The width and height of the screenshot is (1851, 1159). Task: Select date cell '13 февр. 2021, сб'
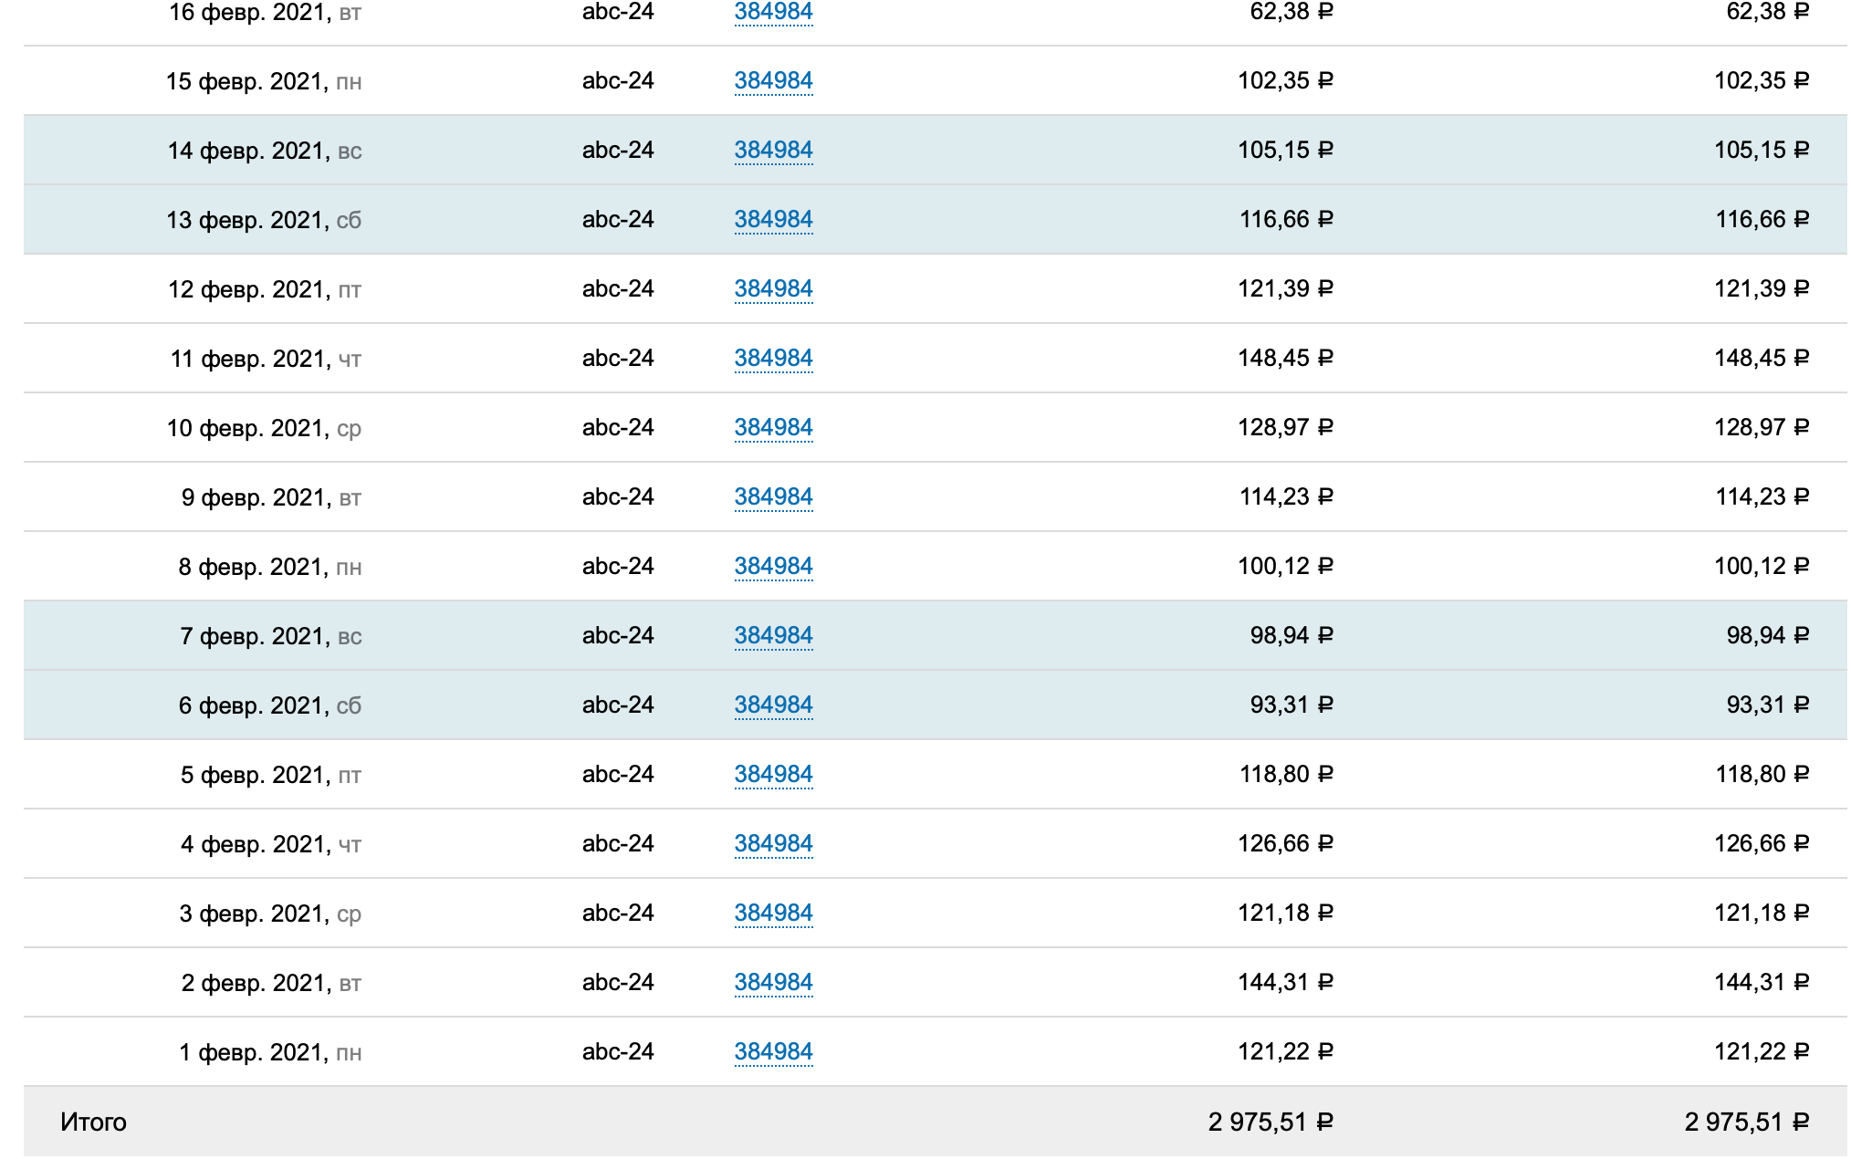(264, 220)
